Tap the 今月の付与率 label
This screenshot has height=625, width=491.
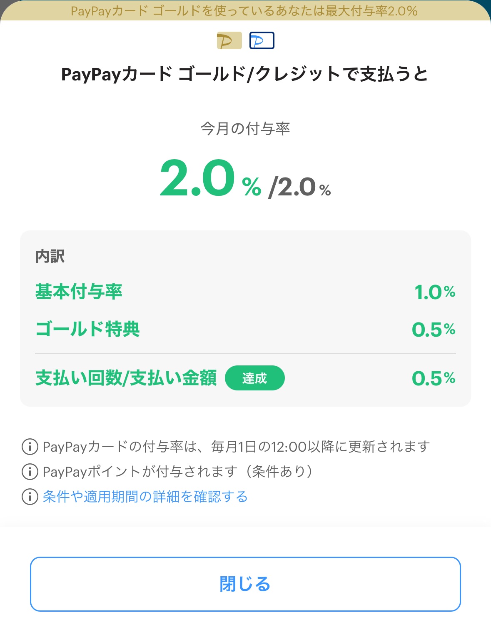[245, 128]
